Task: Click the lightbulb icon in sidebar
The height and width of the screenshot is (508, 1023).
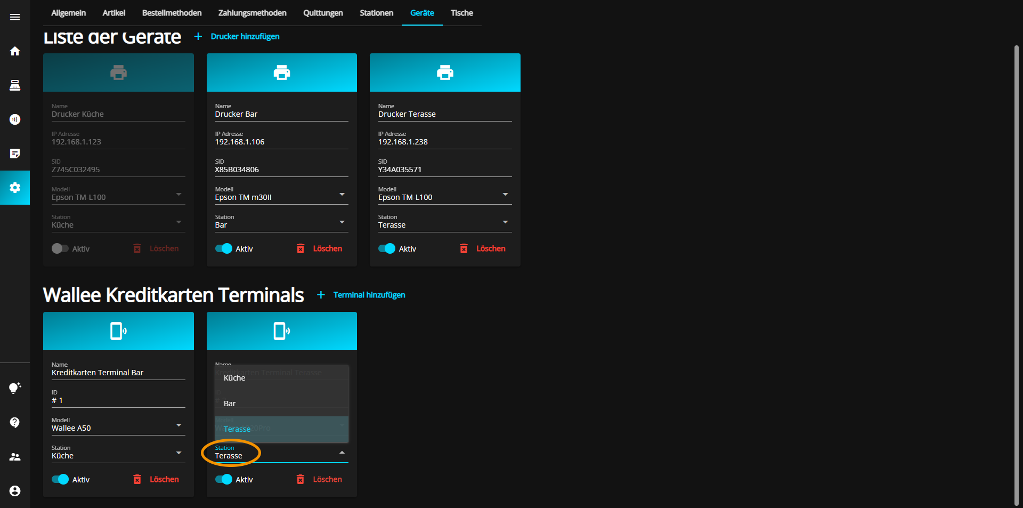Action: [x=15, y=388]
